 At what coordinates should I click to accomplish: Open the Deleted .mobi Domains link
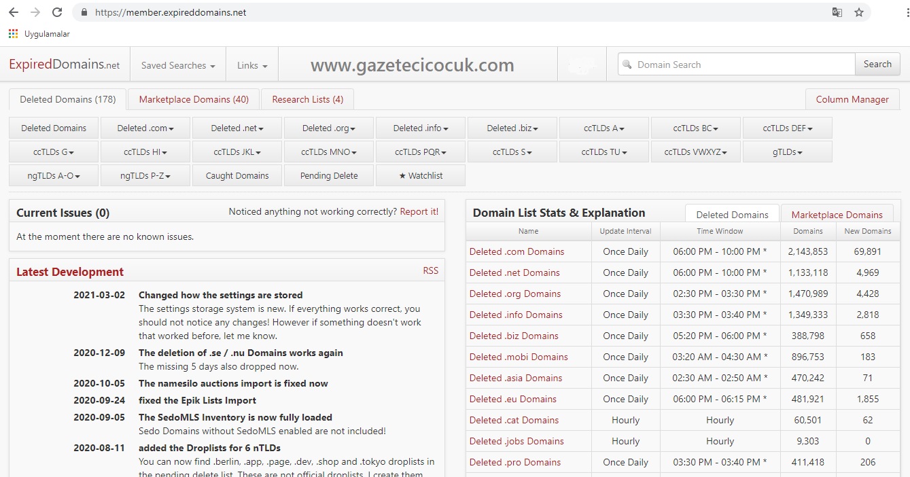tap(519, 357)
